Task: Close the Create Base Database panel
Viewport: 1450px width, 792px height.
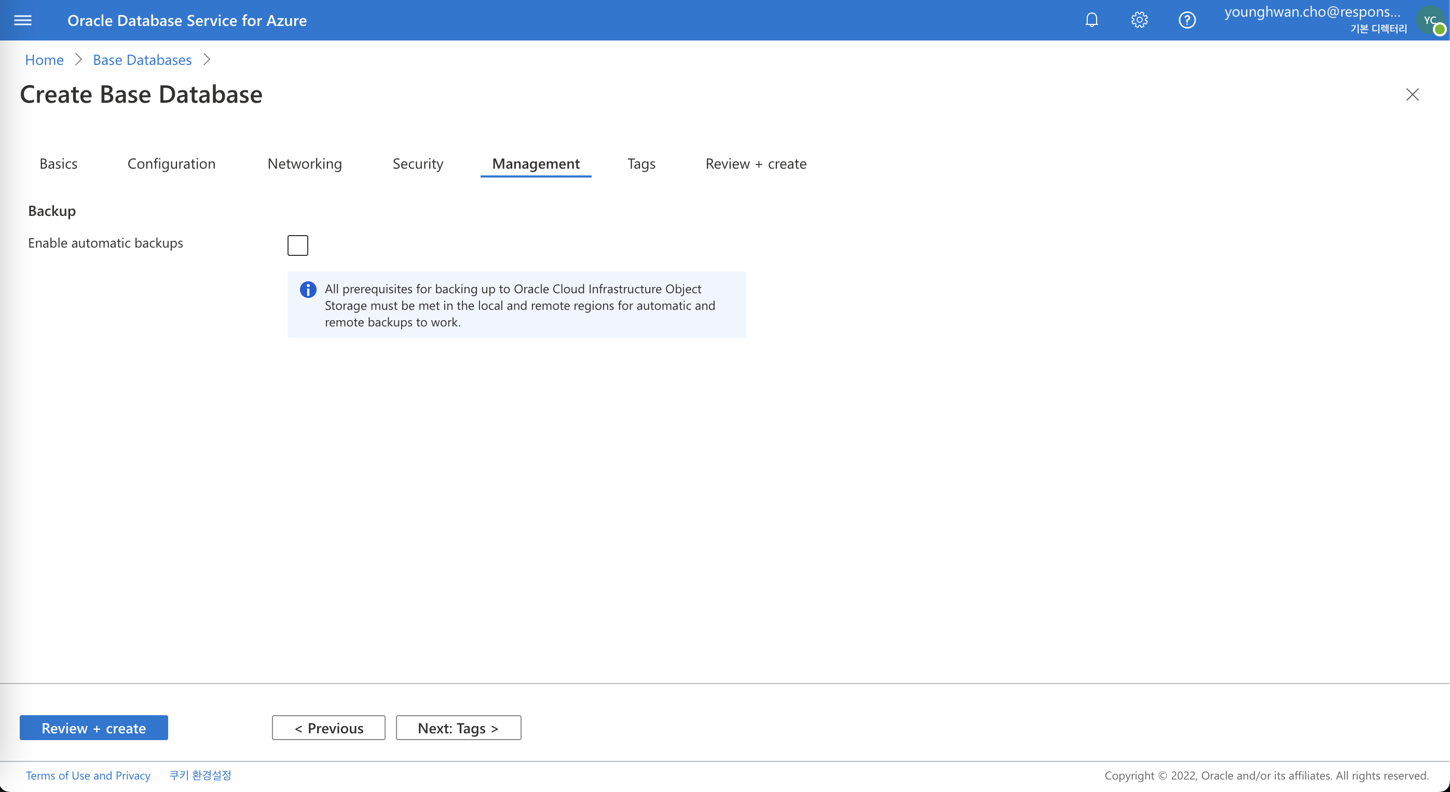Action: [1412, 94]
